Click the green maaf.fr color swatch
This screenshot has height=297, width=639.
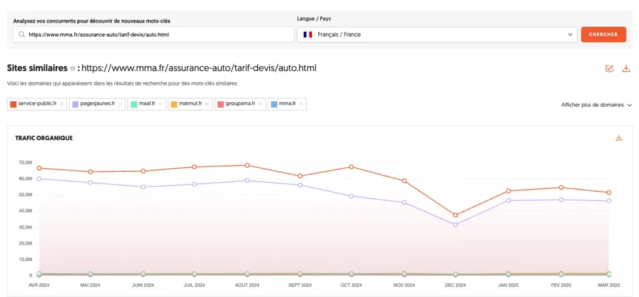(134, 104)
